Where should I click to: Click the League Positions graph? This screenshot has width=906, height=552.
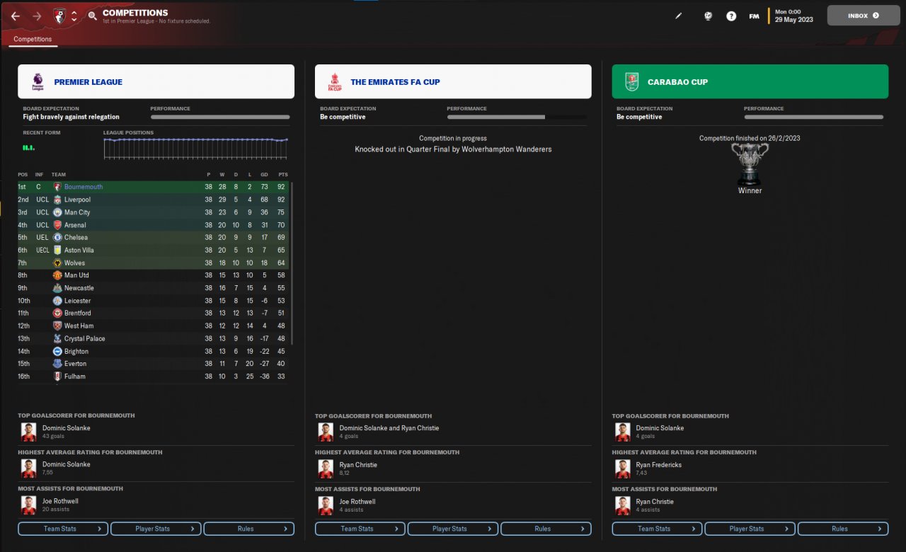[196, 148]
